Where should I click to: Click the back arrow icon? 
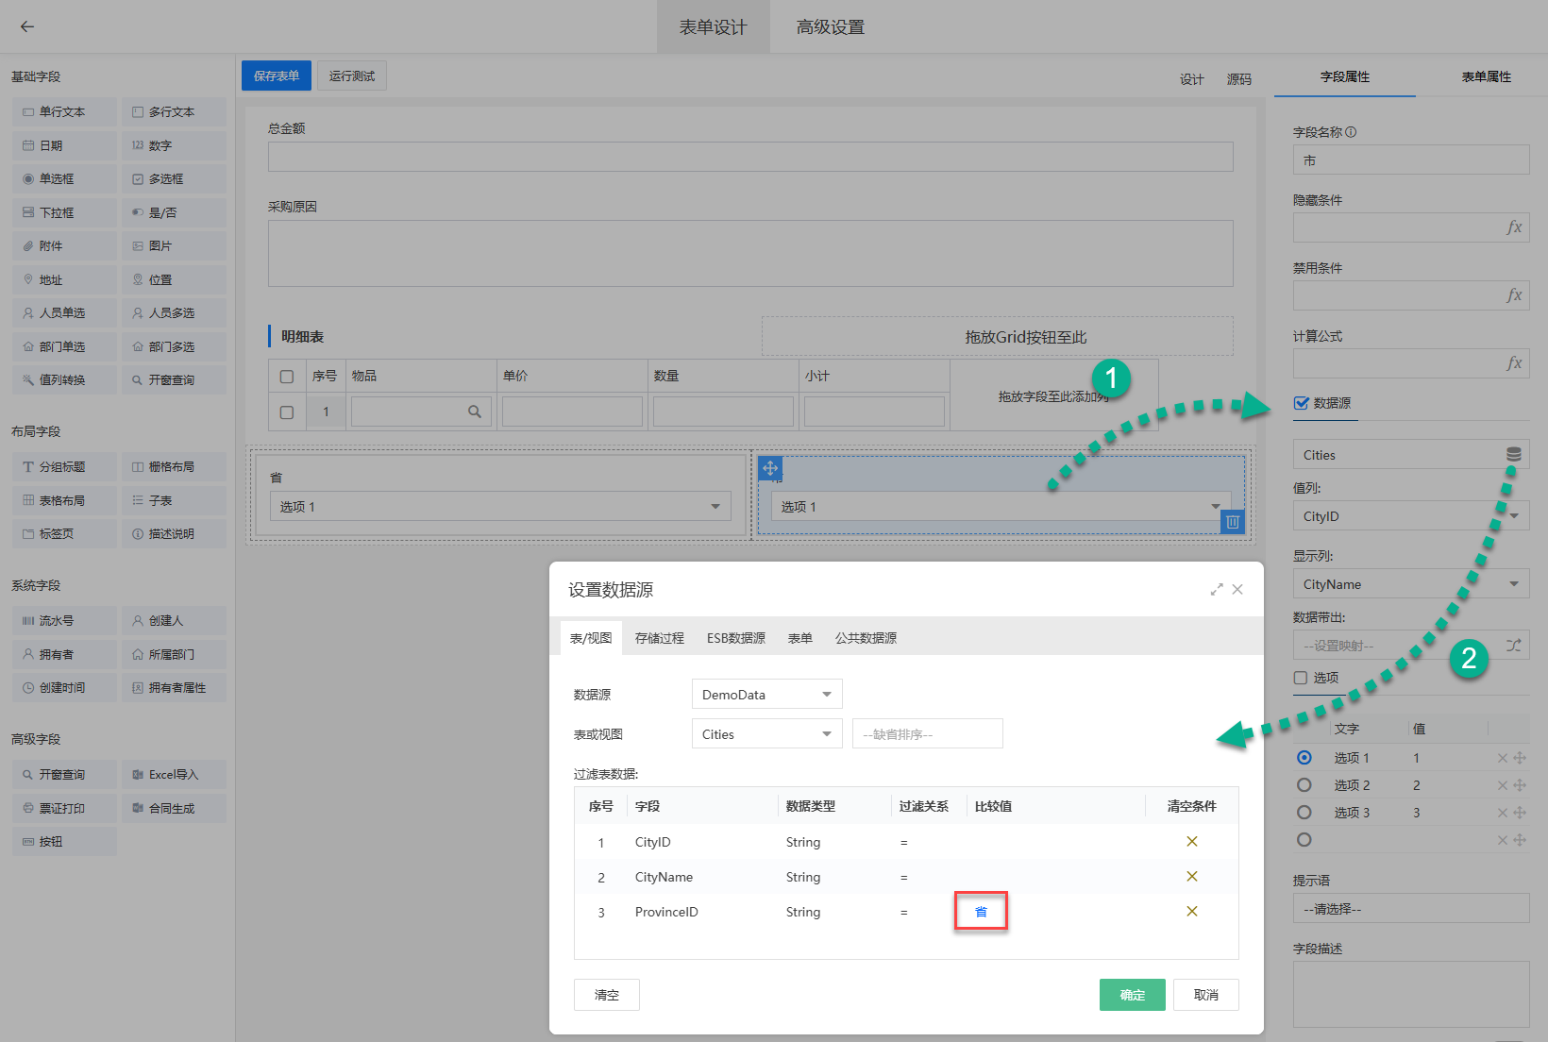coord(27,26)
